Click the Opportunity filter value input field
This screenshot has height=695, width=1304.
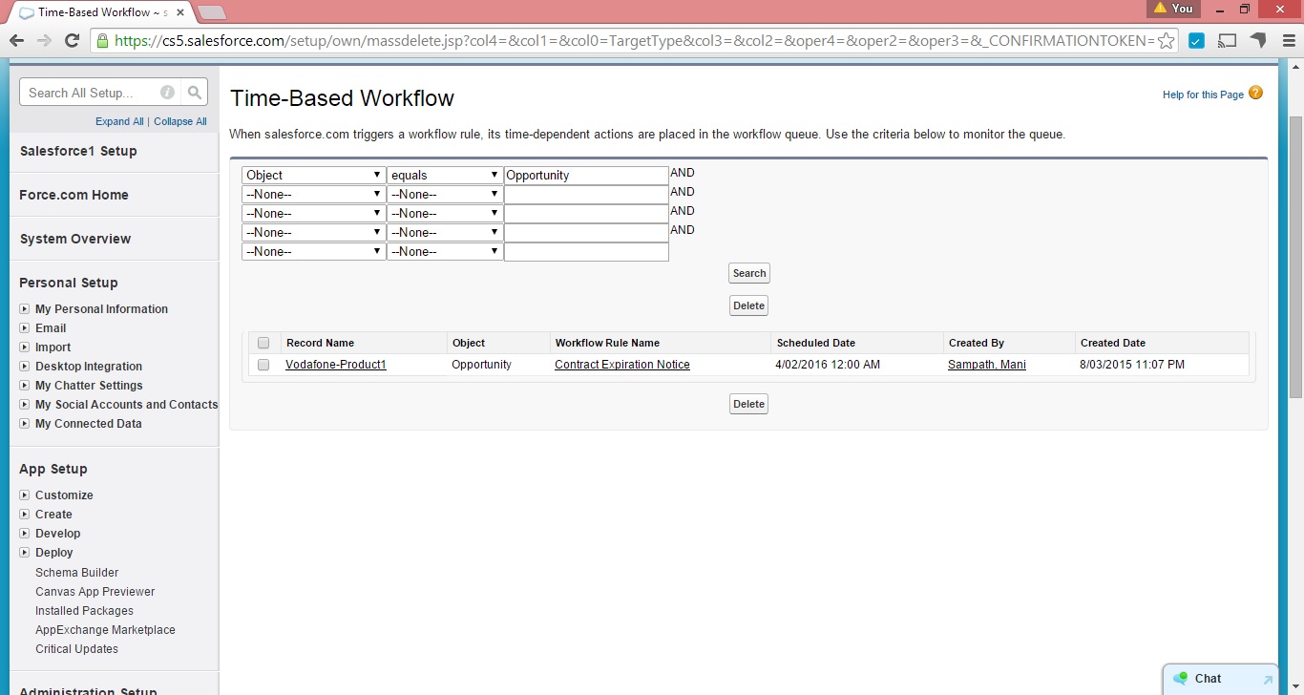(x=586, y=176)
